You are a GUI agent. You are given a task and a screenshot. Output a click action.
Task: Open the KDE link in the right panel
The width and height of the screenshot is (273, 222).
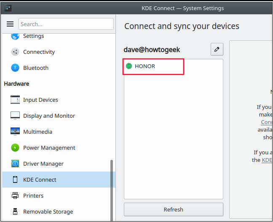pos(267,160)
